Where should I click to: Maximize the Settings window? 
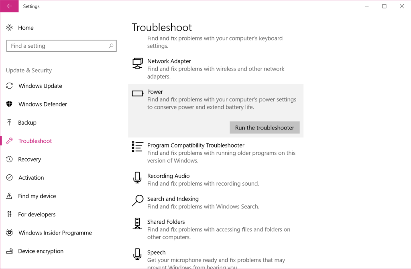pos(384,6)
